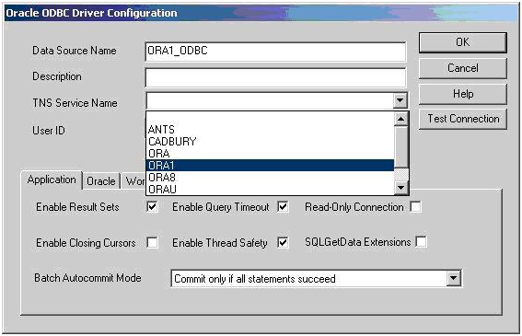Select ORA8 from the service list
Screen dimensions: 522x336
pos(270,178)
